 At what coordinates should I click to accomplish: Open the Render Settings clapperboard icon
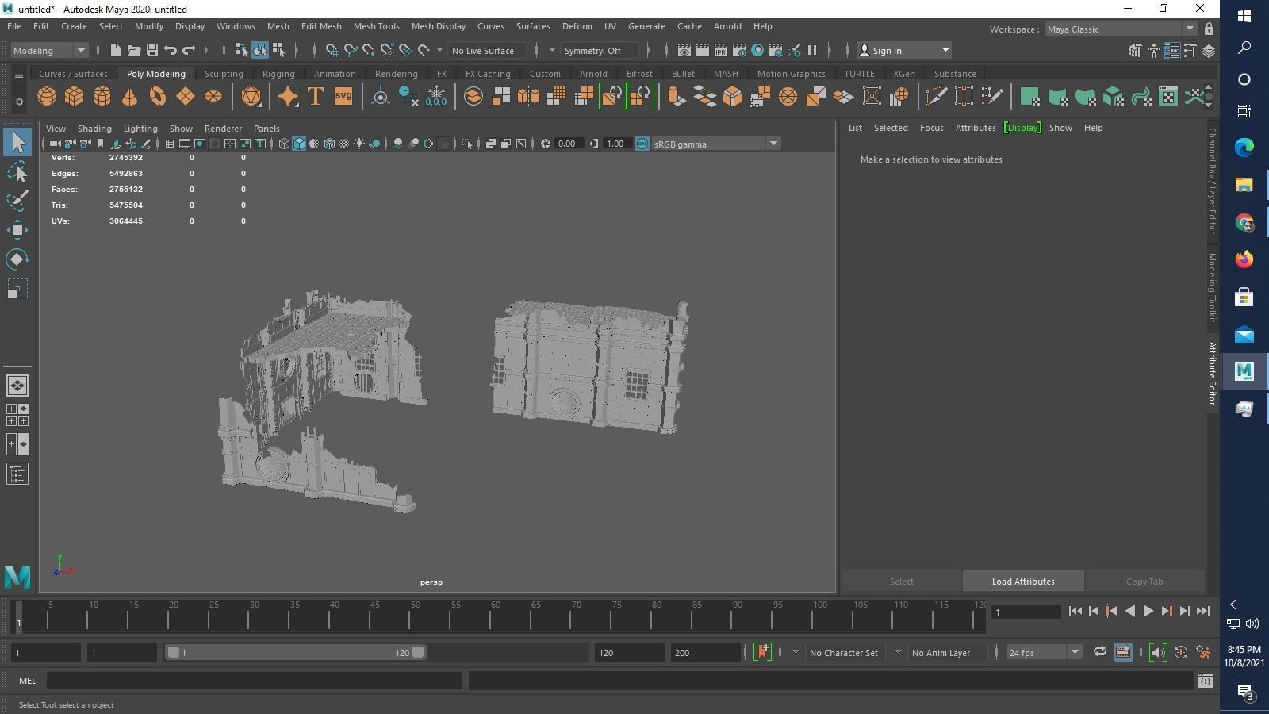pyautogui.click(x=739, y=50)
